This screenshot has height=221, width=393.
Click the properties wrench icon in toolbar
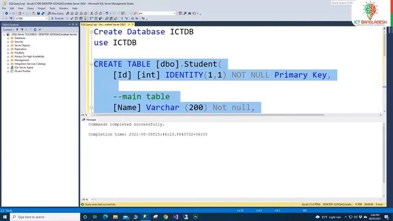[185, 14]
